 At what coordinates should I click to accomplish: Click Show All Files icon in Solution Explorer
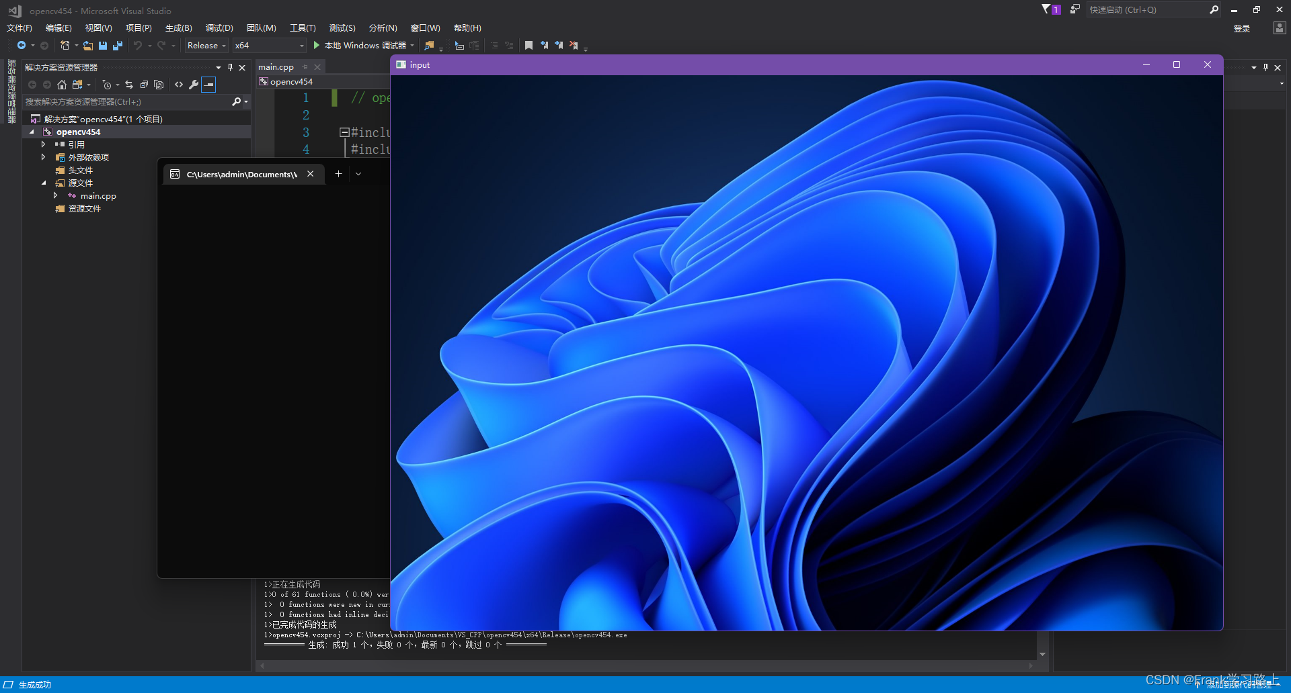click(x=159, y=85)
